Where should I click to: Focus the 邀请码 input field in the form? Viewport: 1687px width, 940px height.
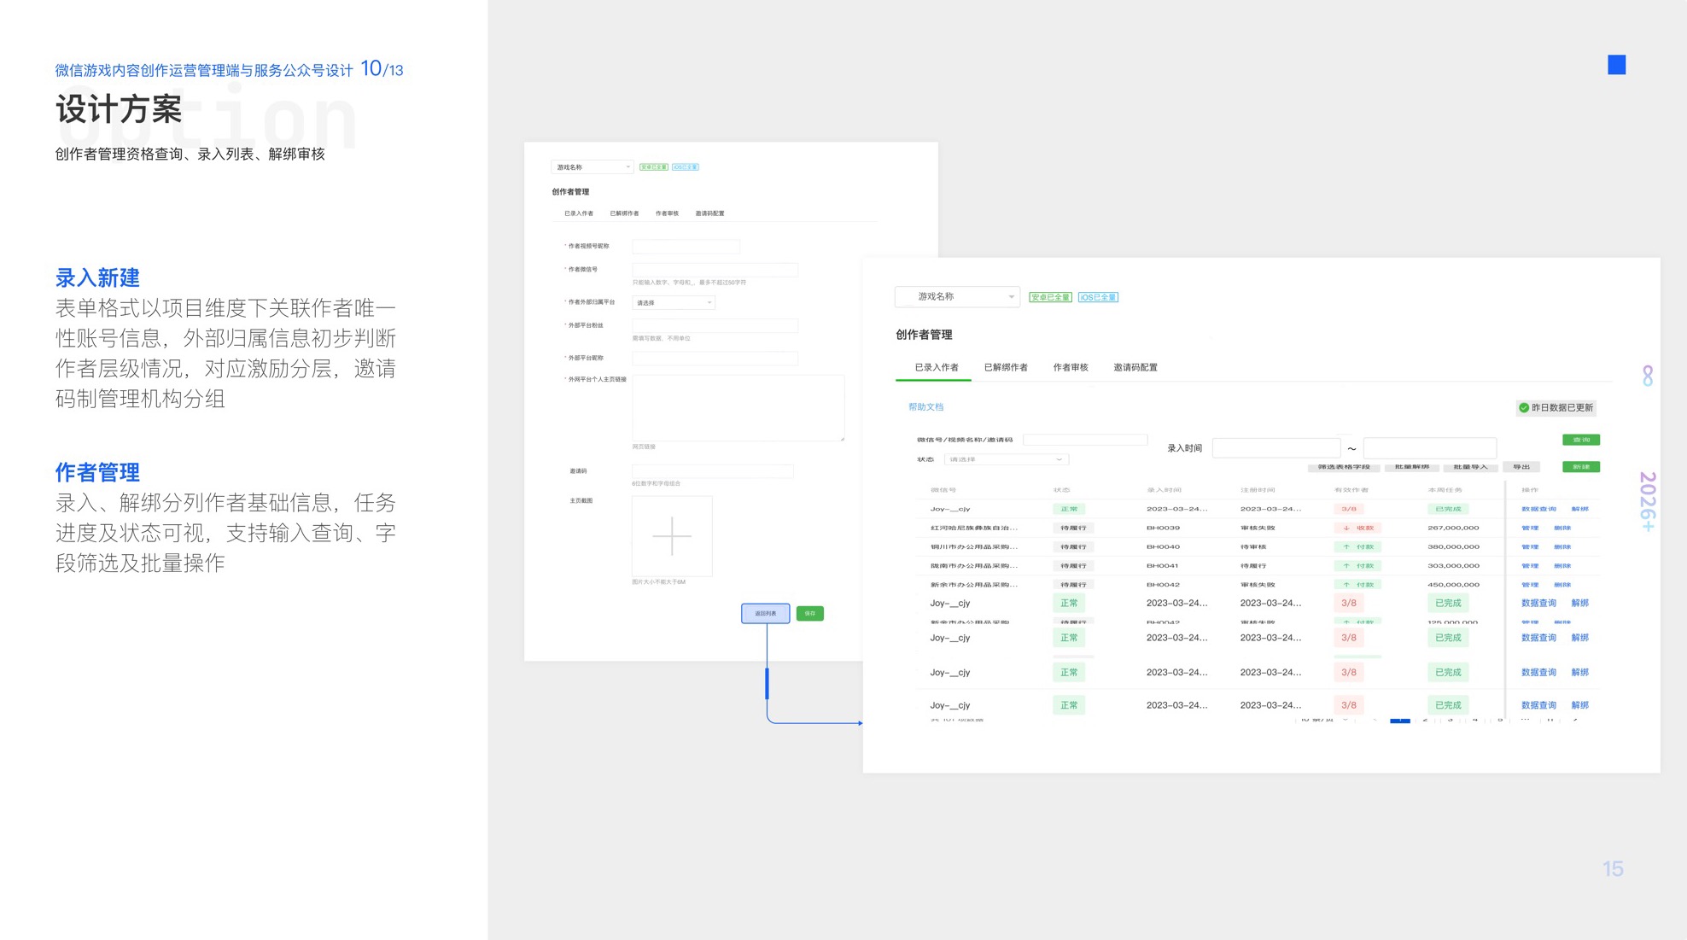click(x=713, y=471)
